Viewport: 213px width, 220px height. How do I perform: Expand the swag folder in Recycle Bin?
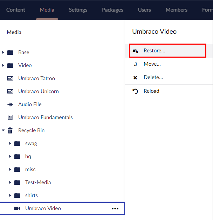tap(10, 143)
